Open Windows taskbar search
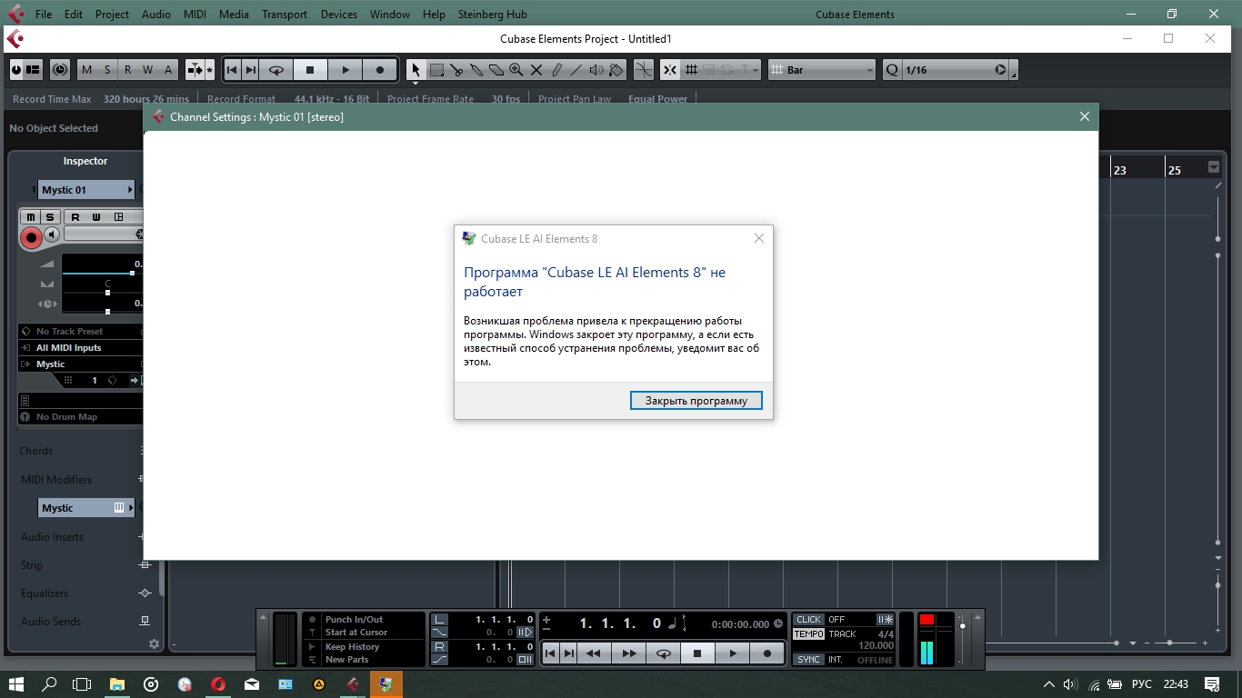The image size is (1242, 698). point(50,684)
